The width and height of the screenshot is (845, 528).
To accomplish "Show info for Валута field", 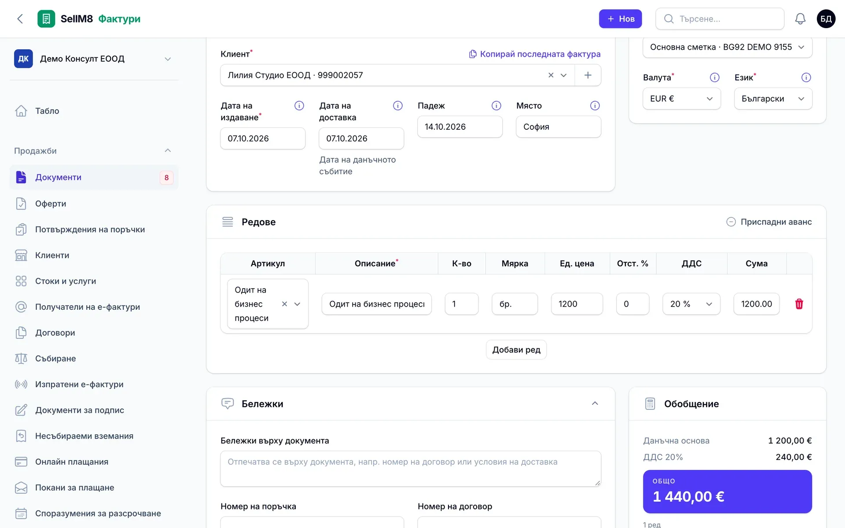I will pos(715,77).
